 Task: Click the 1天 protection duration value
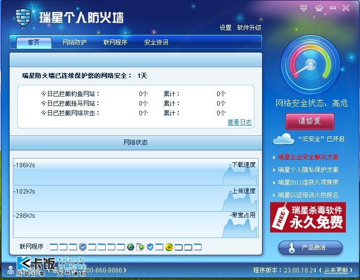coord(142,76)
